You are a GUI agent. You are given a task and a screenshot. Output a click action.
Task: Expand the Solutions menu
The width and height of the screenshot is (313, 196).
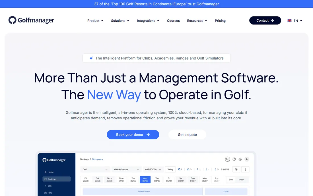pos(120,21)
